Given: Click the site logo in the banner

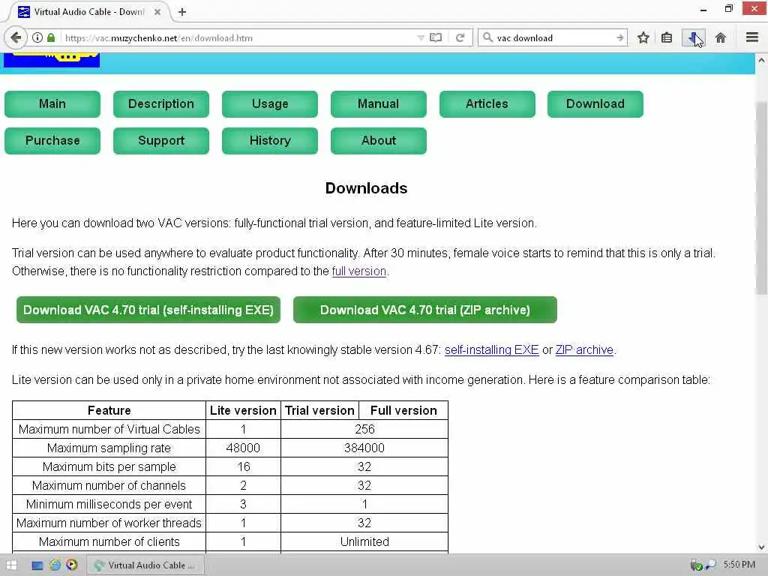Looking at the screenshot, I should pos(52,60).
